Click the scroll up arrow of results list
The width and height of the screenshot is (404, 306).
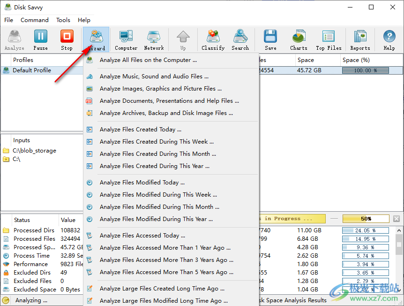coord(399,230)
